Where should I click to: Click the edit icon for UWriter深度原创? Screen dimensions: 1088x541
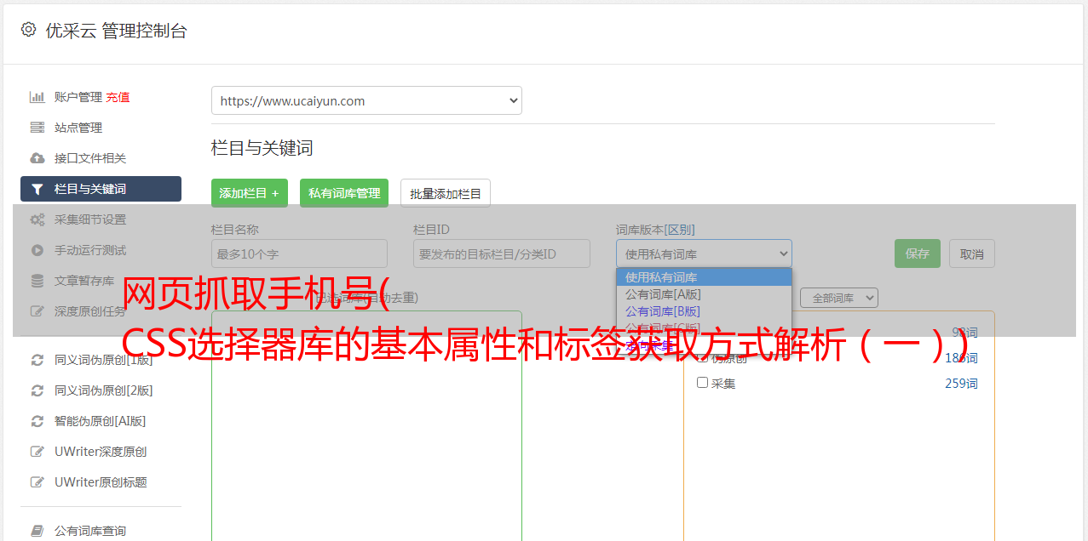point(37,452)
